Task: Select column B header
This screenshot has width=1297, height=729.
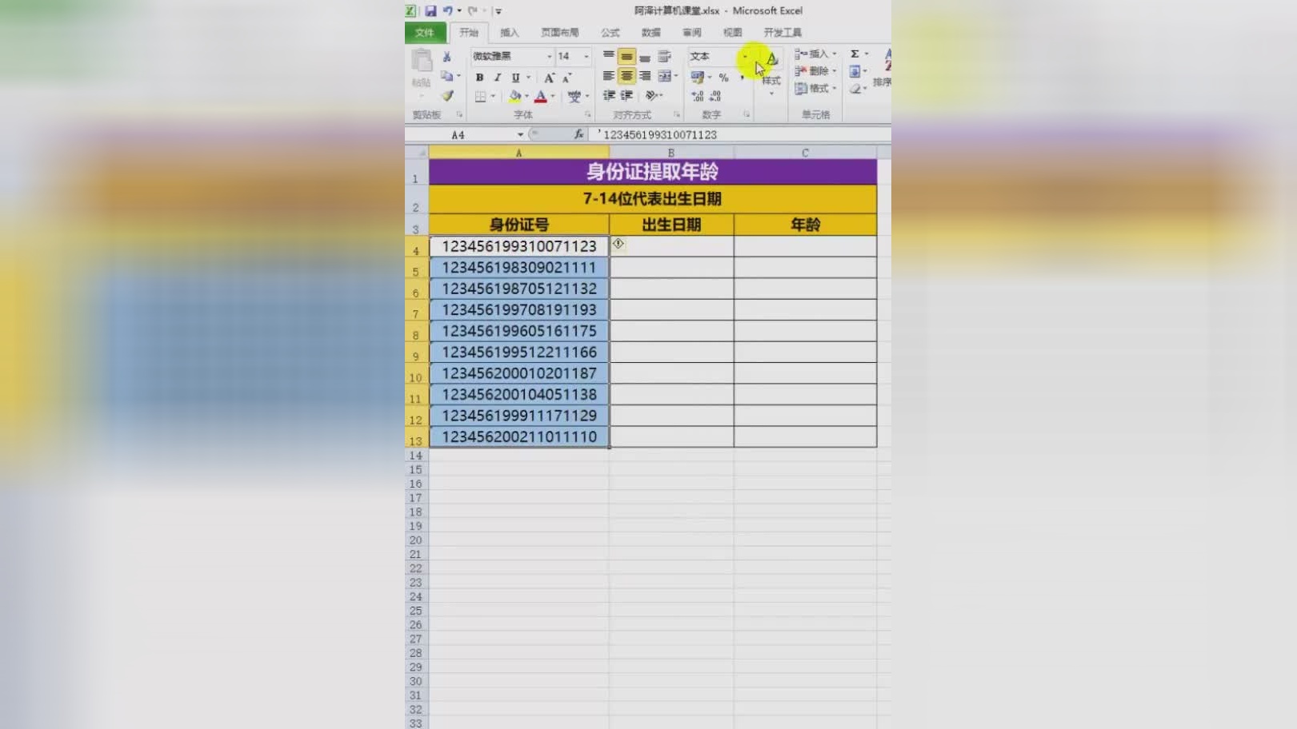Action: (x=671, y=152)
